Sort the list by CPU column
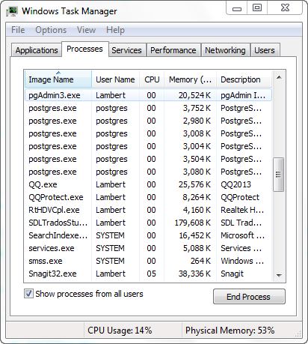Viewport: 308px width, 344px height. tap(152, 79)
